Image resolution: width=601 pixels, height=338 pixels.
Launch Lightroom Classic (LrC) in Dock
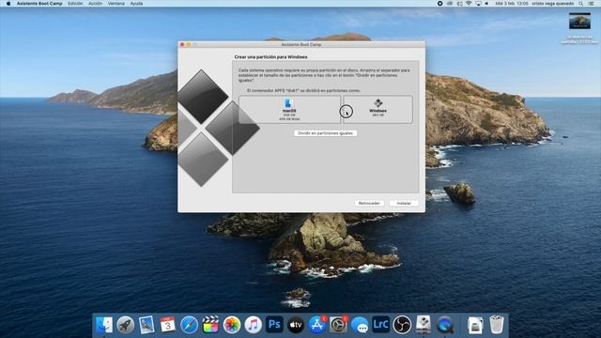[380, 325]
